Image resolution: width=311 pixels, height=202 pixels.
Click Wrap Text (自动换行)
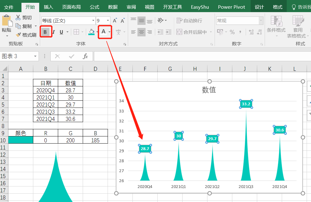tap(189, 21)
